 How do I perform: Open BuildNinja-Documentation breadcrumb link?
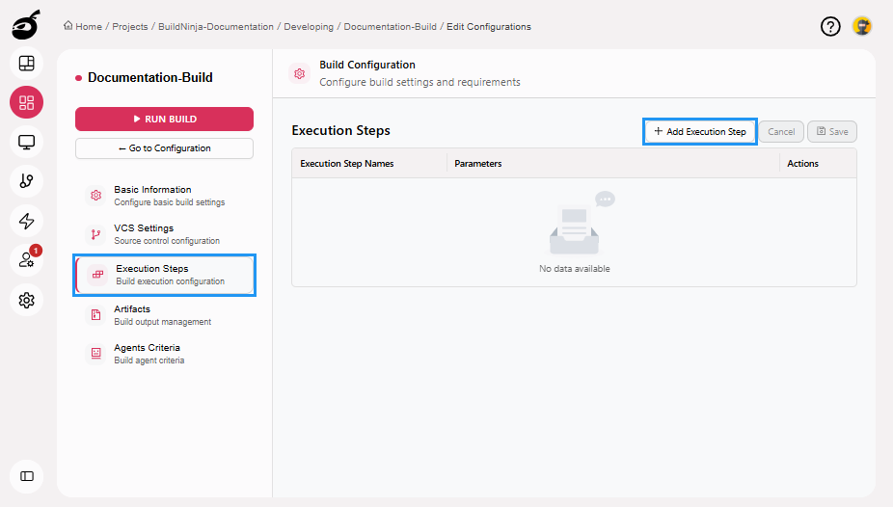(216, 27)
